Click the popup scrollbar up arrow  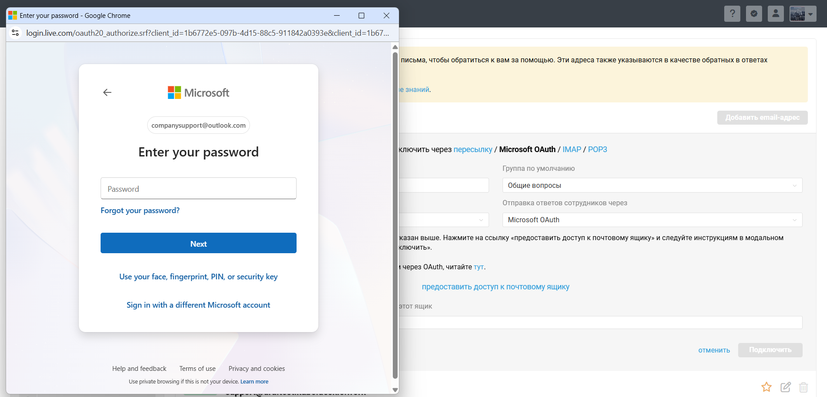(x=395, y=47)
